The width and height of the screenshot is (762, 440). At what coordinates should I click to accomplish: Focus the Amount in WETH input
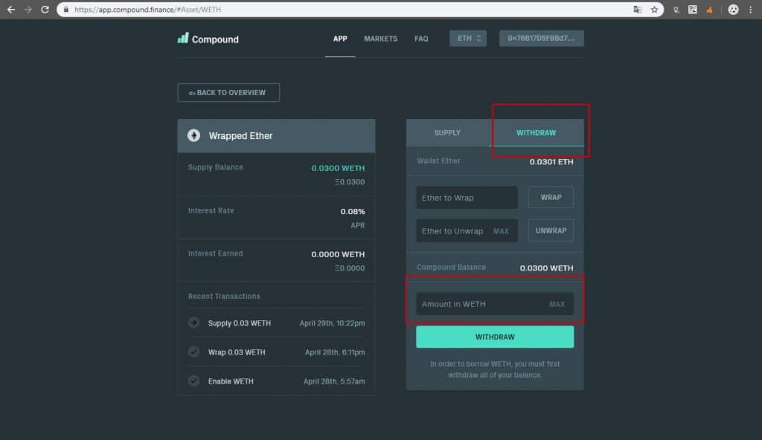tap(495, 304)
